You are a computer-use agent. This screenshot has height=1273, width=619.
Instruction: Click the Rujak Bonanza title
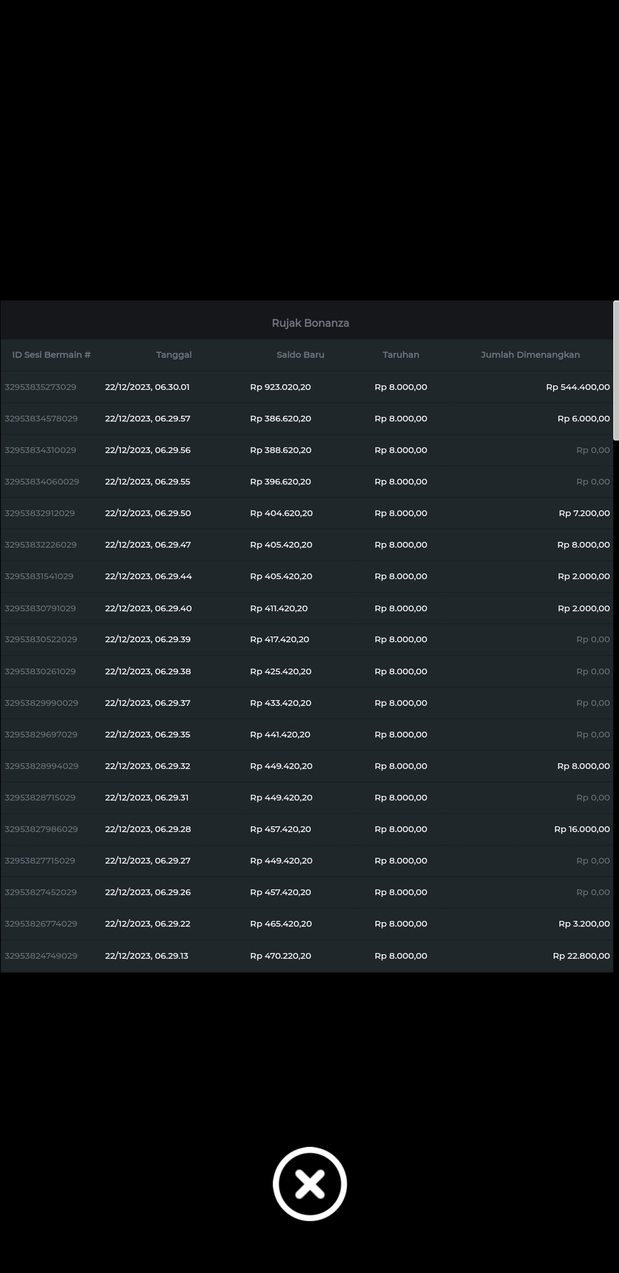[310, 323]
